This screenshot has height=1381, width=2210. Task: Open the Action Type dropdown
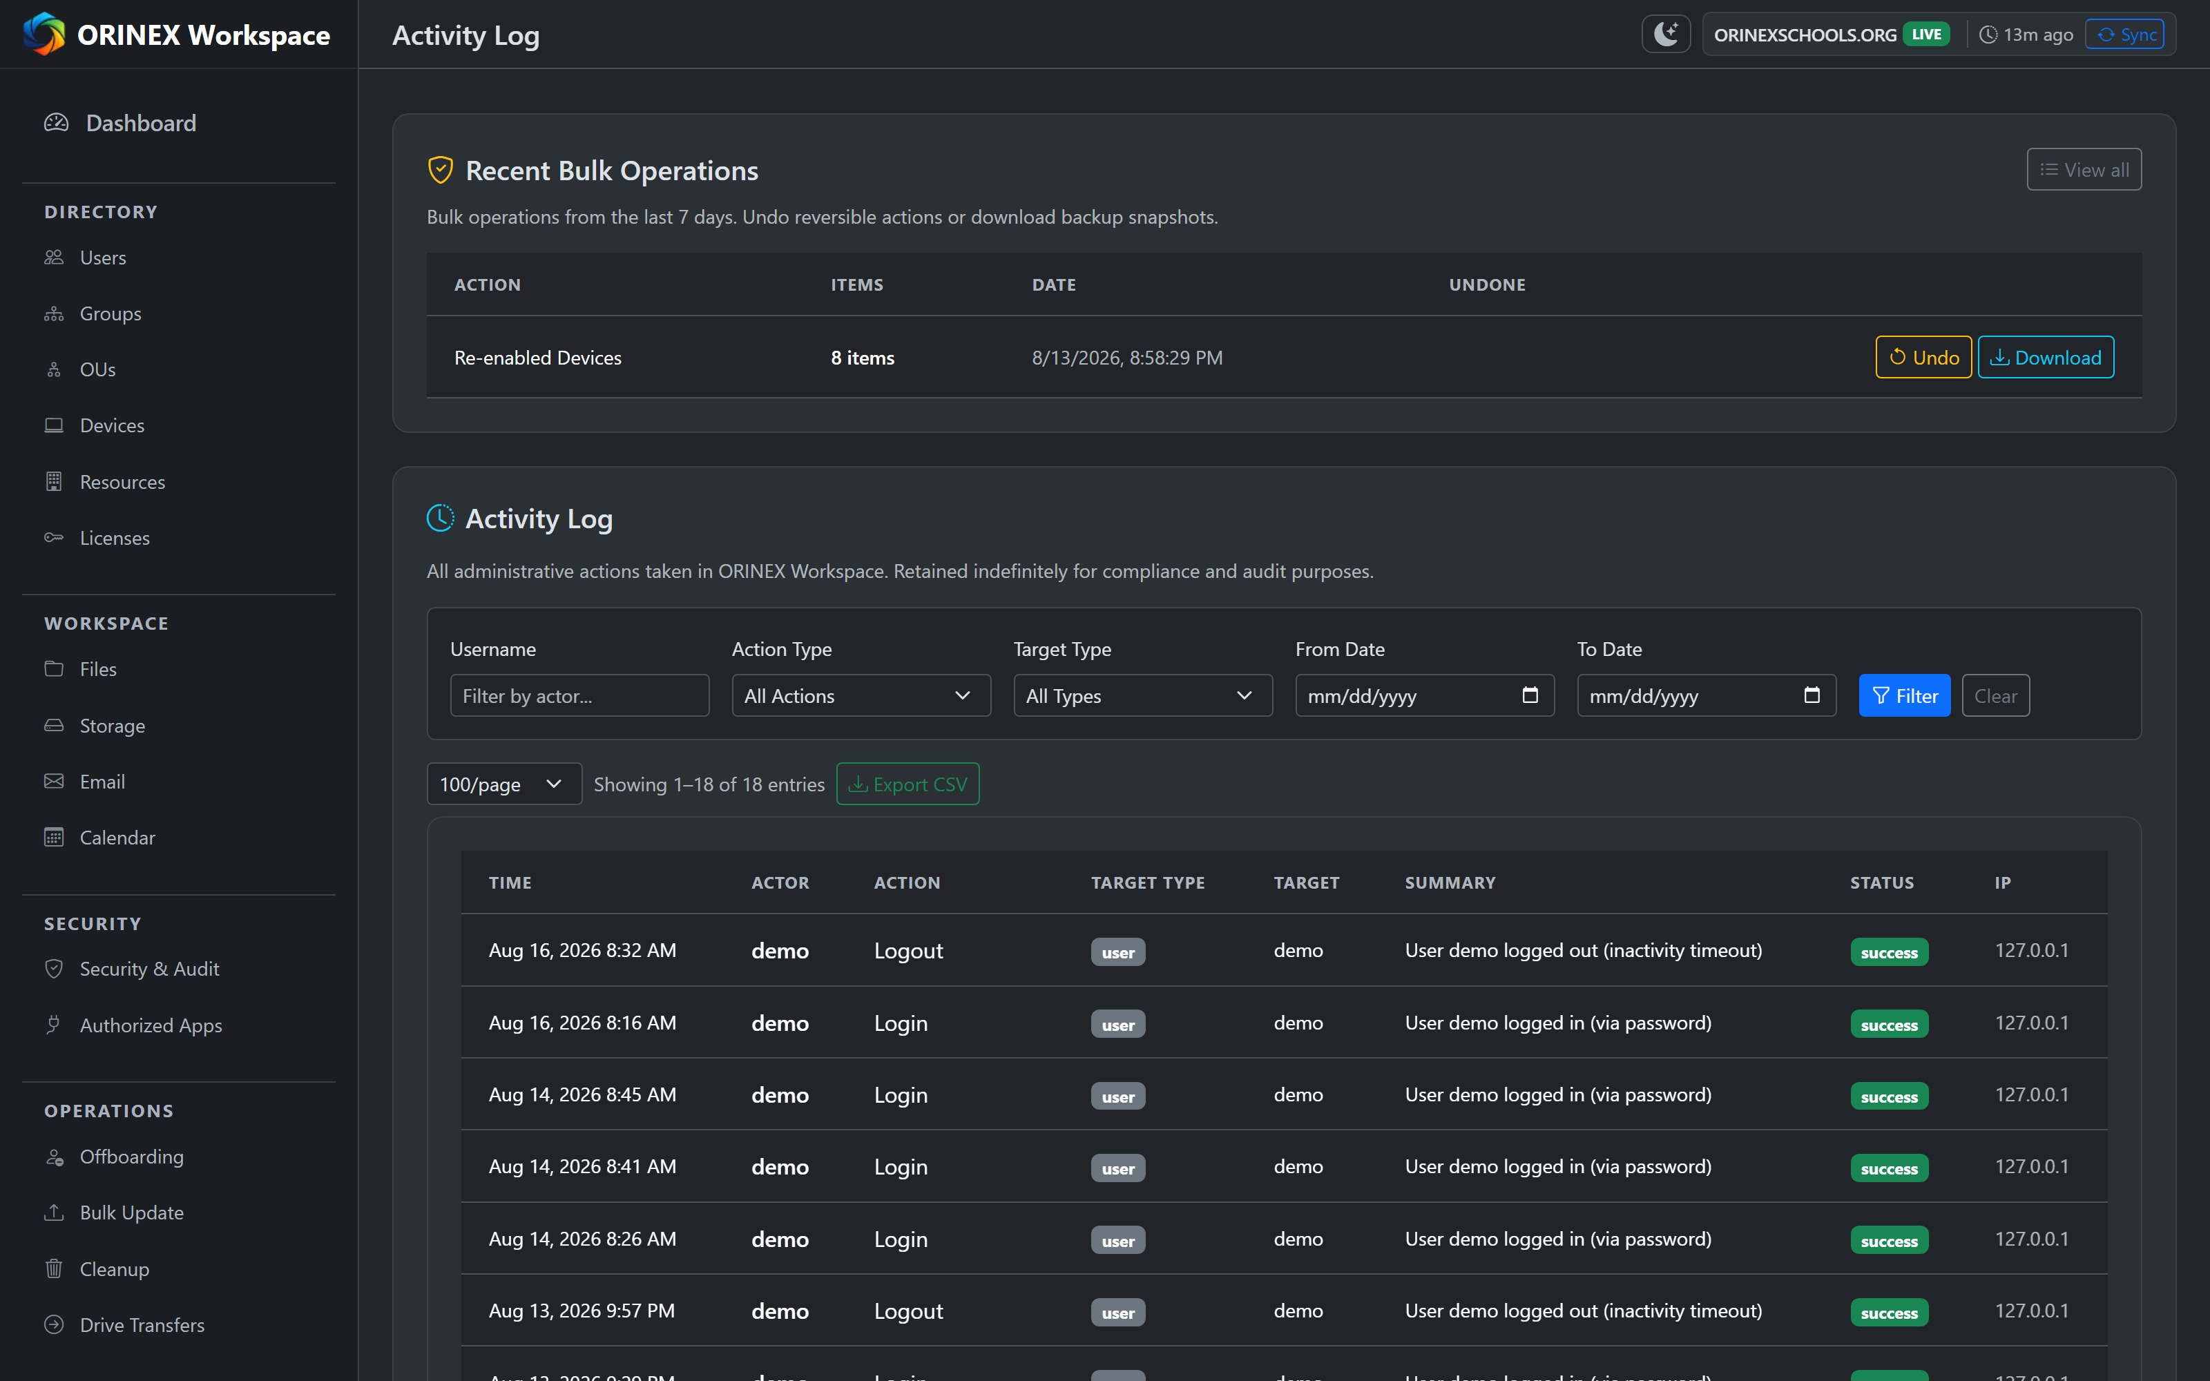861,696
